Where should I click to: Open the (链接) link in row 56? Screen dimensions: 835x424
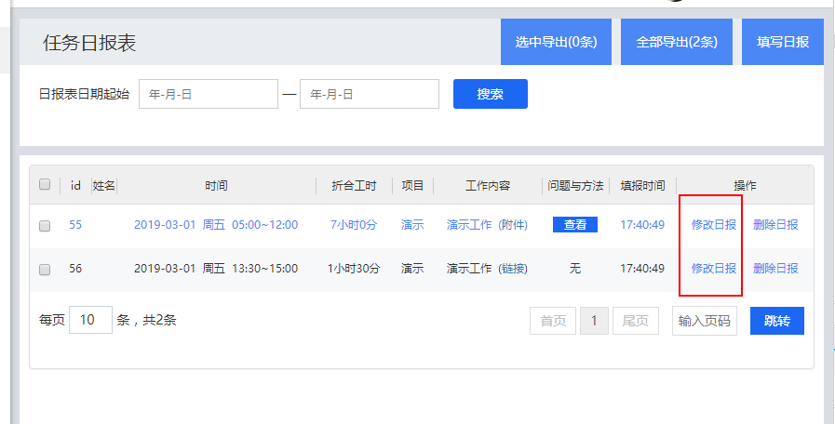[513, 268]
